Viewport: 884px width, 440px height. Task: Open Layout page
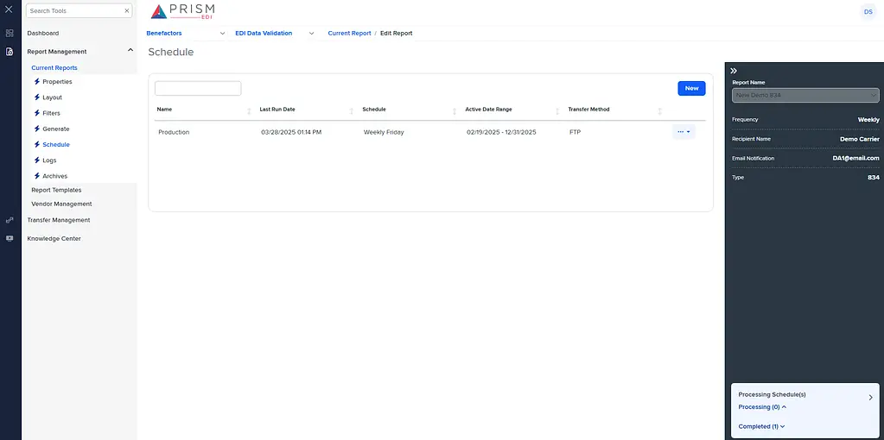click(x=52, y=97)
